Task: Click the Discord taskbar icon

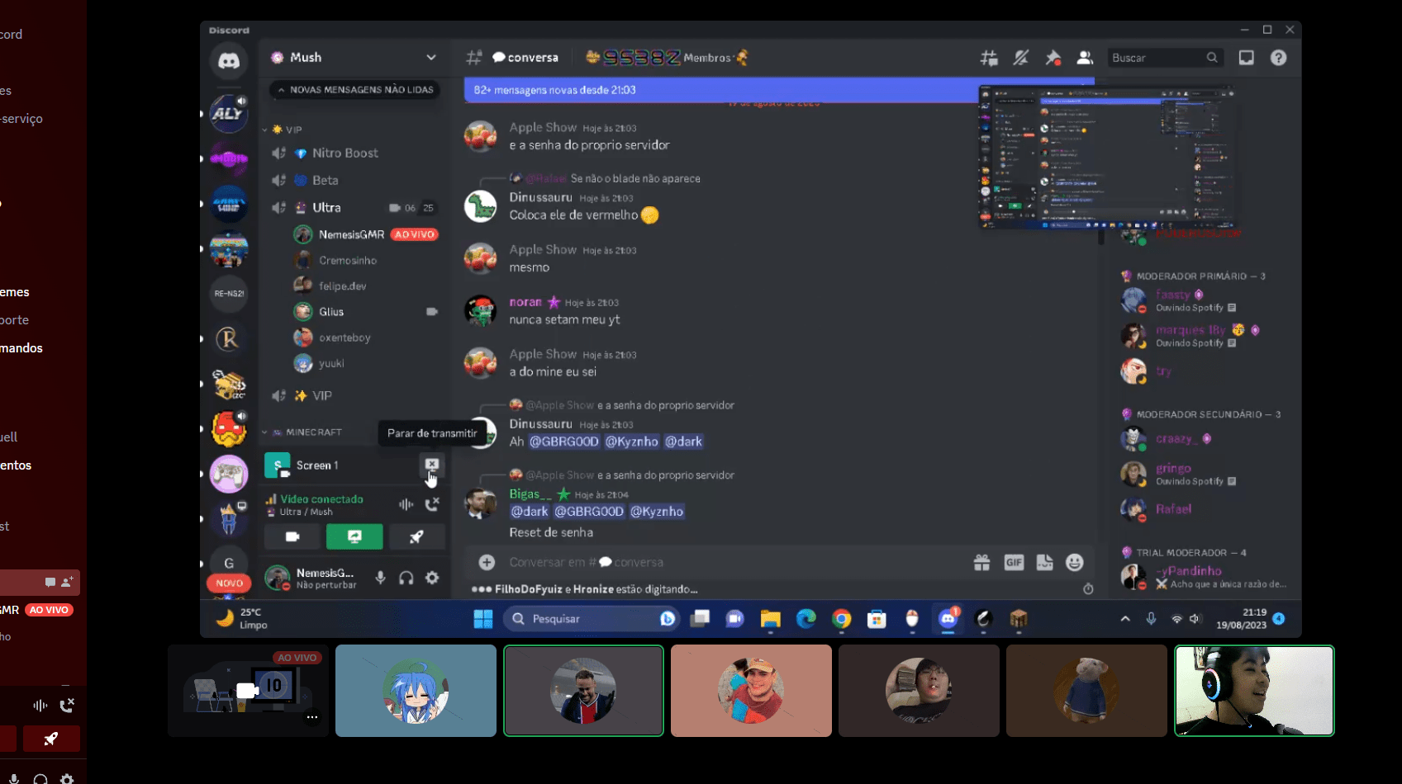Action: click(948, 619)
